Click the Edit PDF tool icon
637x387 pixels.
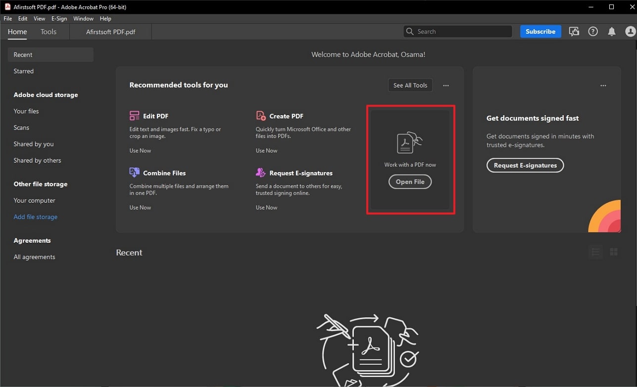tap(134, 116)
